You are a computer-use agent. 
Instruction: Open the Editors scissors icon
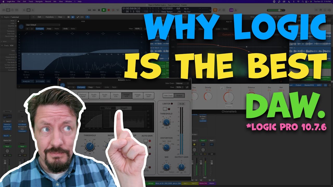pyautogui.click(x=33, y=10)
